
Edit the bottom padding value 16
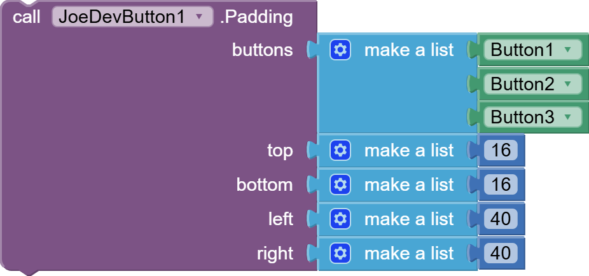(501, 184)
